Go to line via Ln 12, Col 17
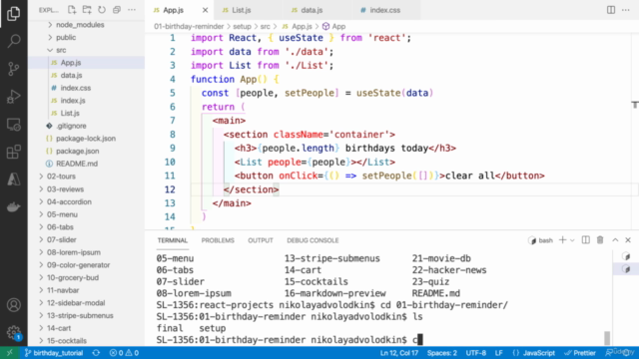Screen dimensions: 639x359 coord(399,353)
